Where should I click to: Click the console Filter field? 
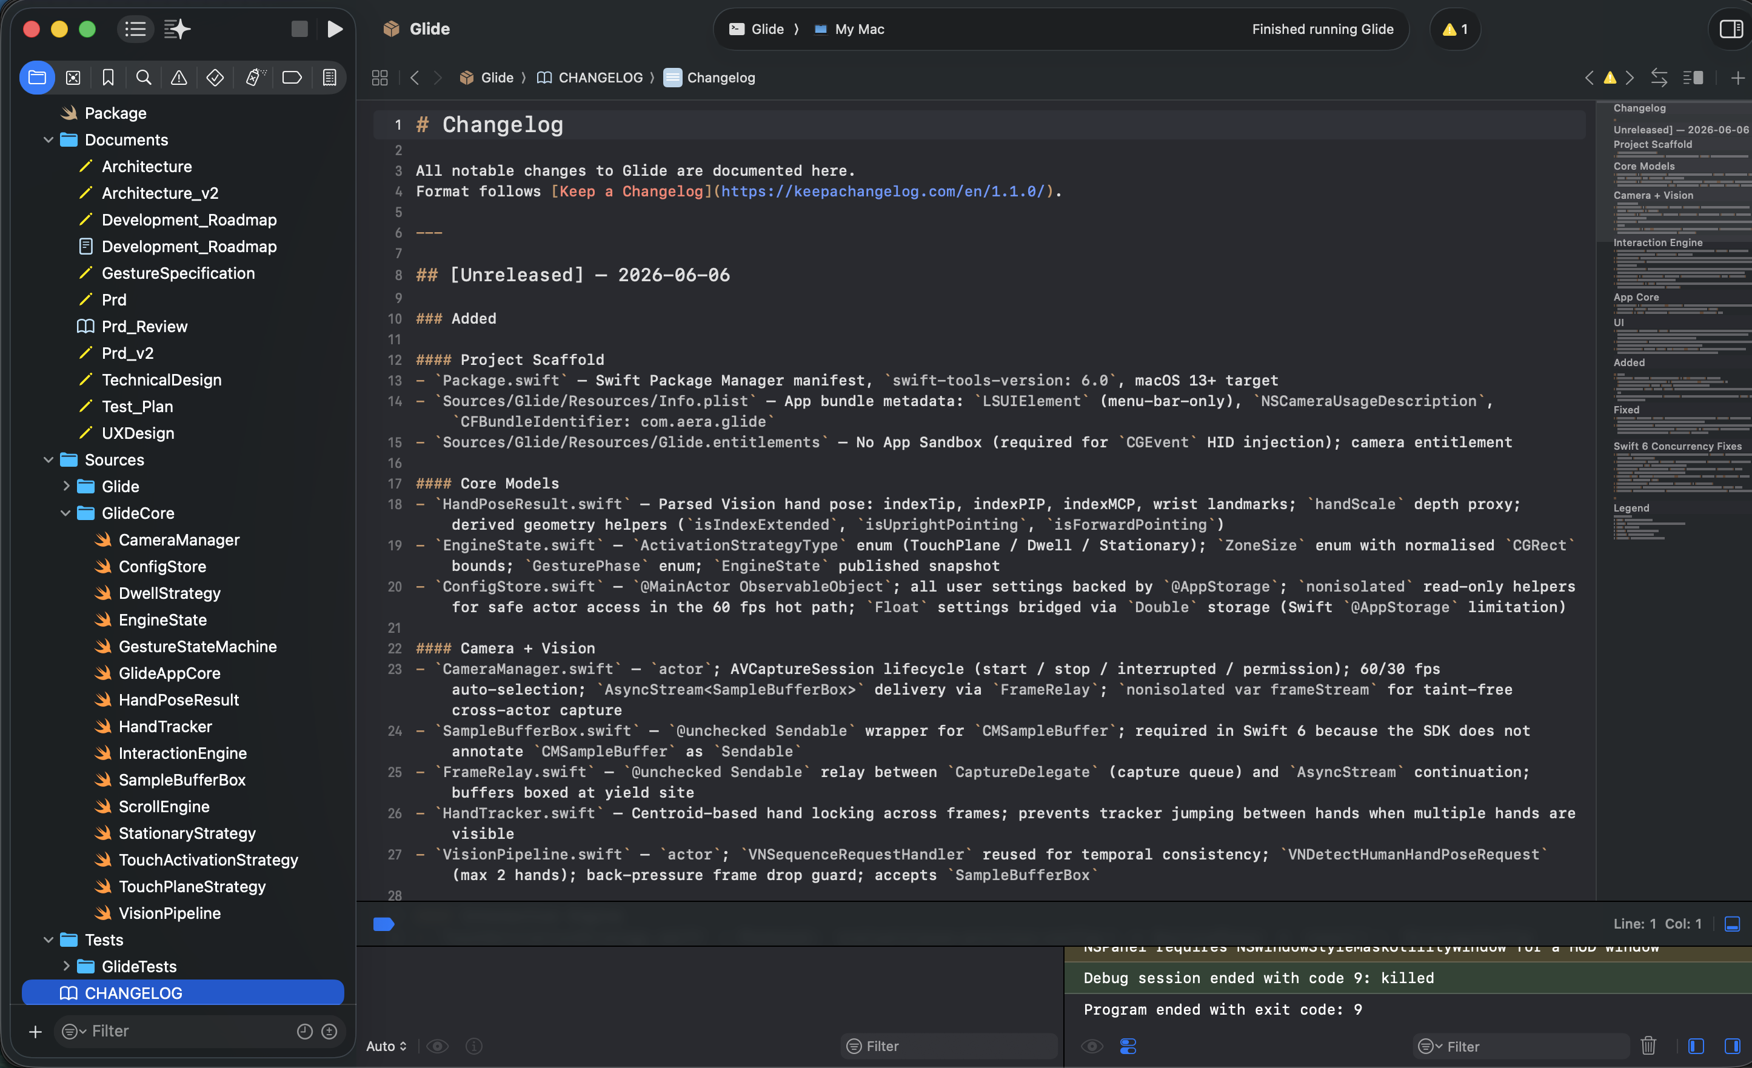(x=1522, y=1046)
